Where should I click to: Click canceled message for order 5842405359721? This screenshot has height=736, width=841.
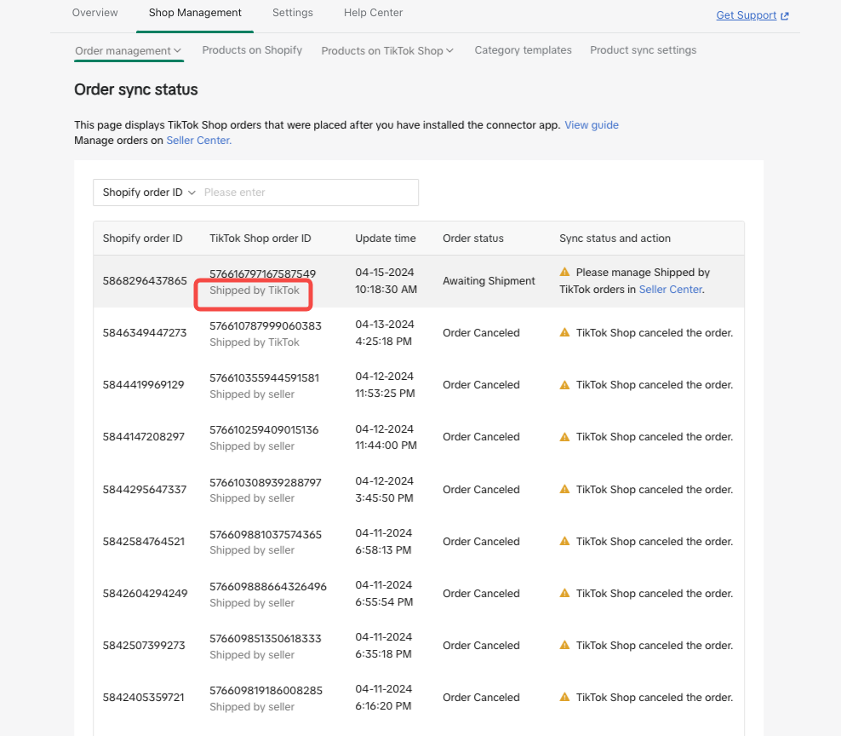click(x=655, y=698)
